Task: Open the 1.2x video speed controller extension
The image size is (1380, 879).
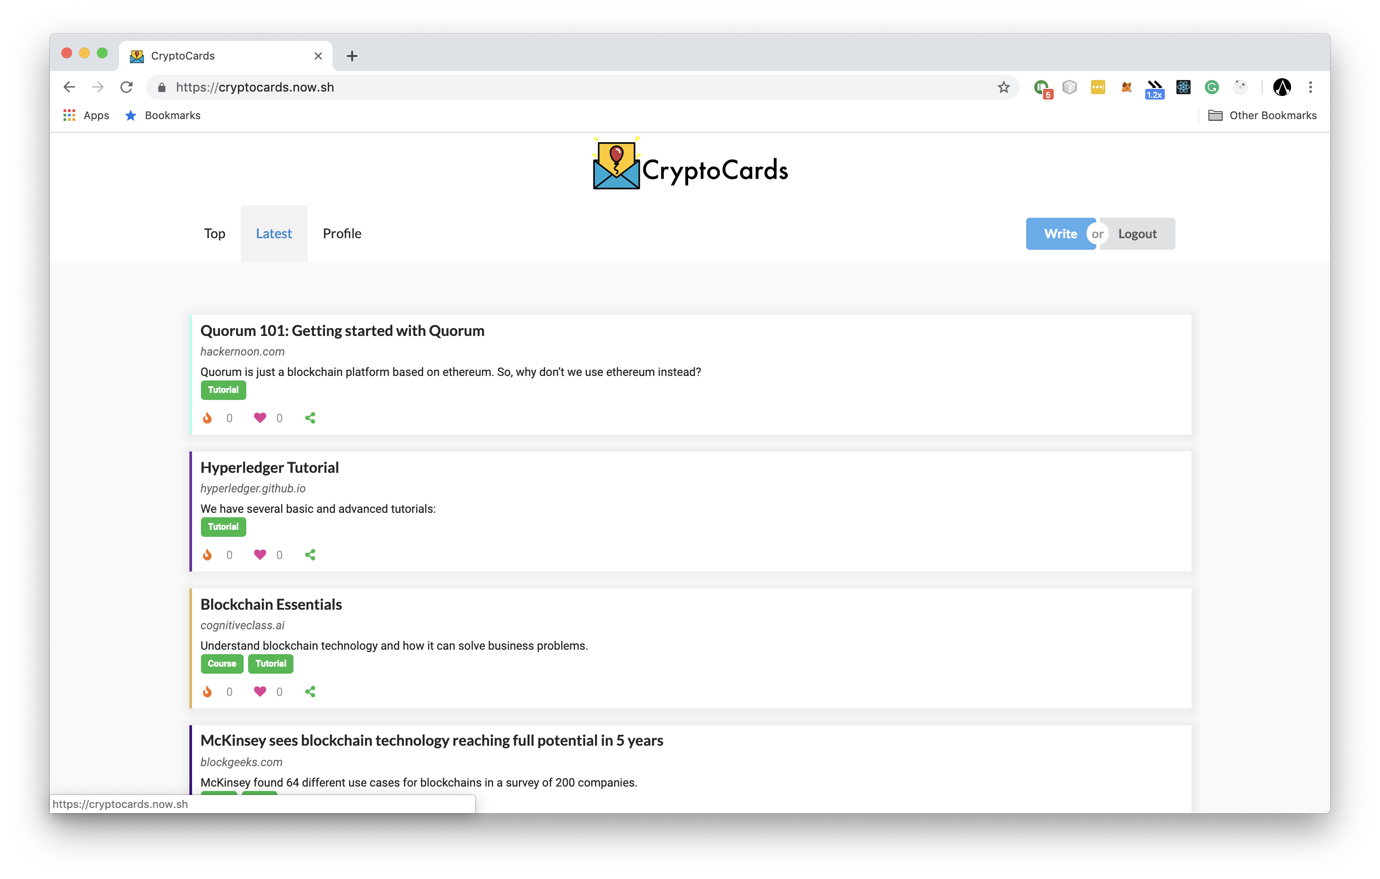Action: [1155, 87]
